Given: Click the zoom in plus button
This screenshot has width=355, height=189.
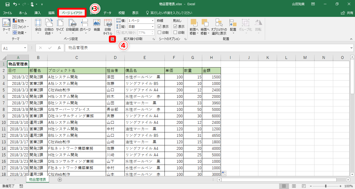Looking at the screenshot, I should click(340, 186).
